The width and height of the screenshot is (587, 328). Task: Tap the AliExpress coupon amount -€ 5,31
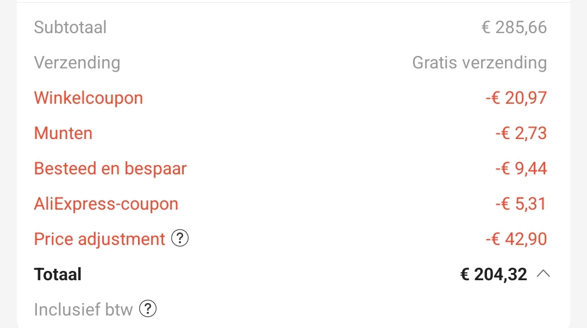521,204
